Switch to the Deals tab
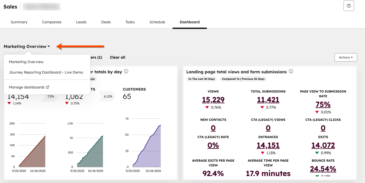Screen dimensions: 365x183 [x=106, y=22]
